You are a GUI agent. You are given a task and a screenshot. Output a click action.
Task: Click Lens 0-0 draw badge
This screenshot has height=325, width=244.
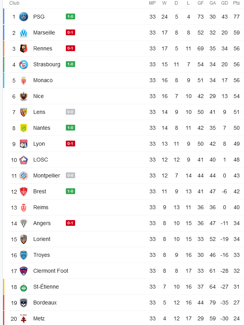pos(70,112)
